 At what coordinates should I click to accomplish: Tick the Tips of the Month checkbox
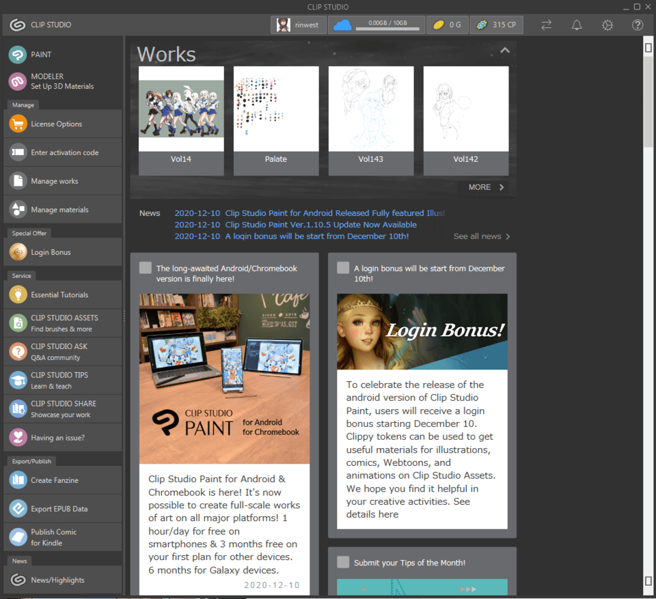[x=343, y=562]
